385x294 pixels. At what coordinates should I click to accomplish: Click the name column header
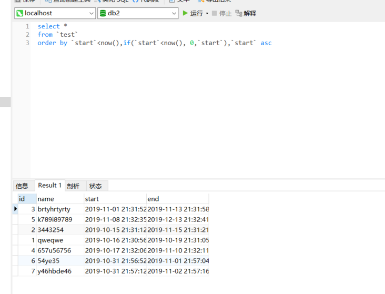60,199
